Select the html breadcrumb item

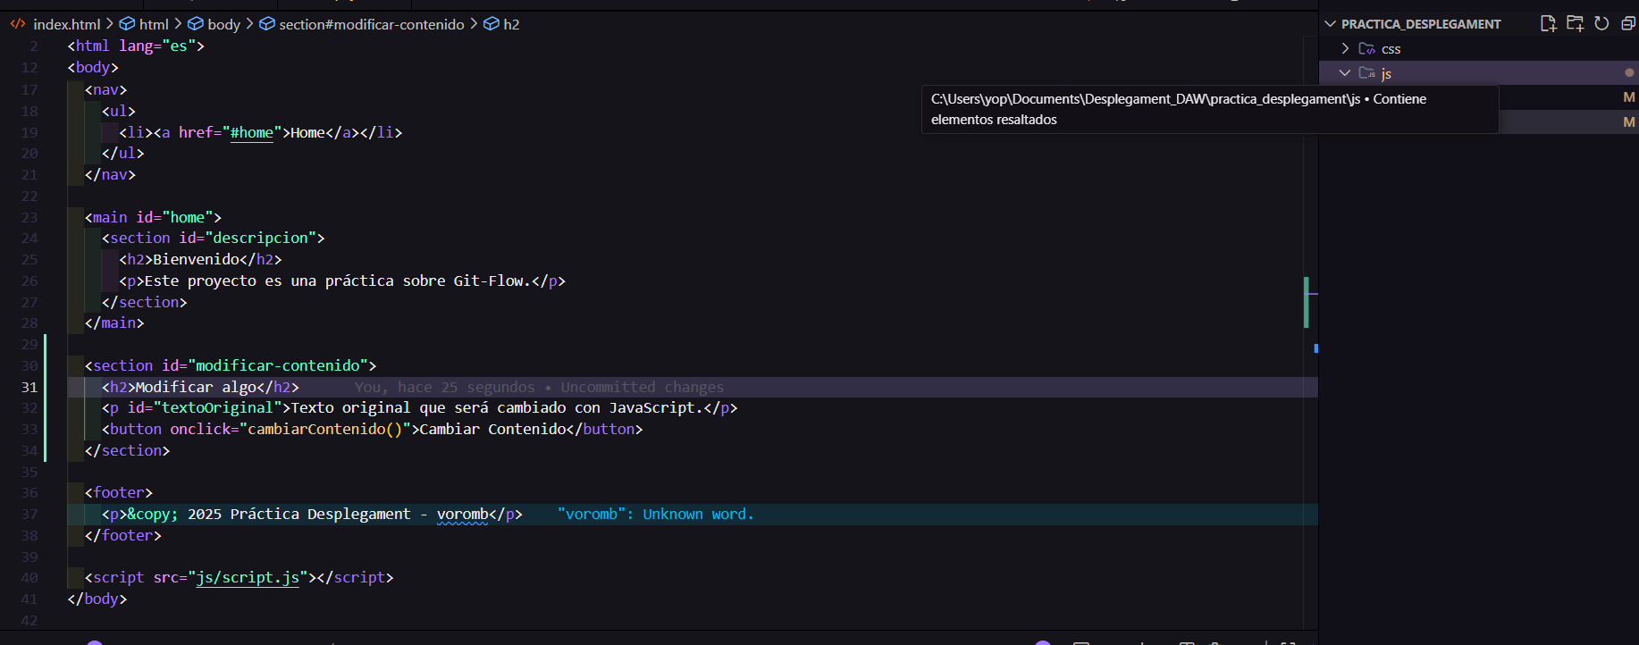[154, 24]
